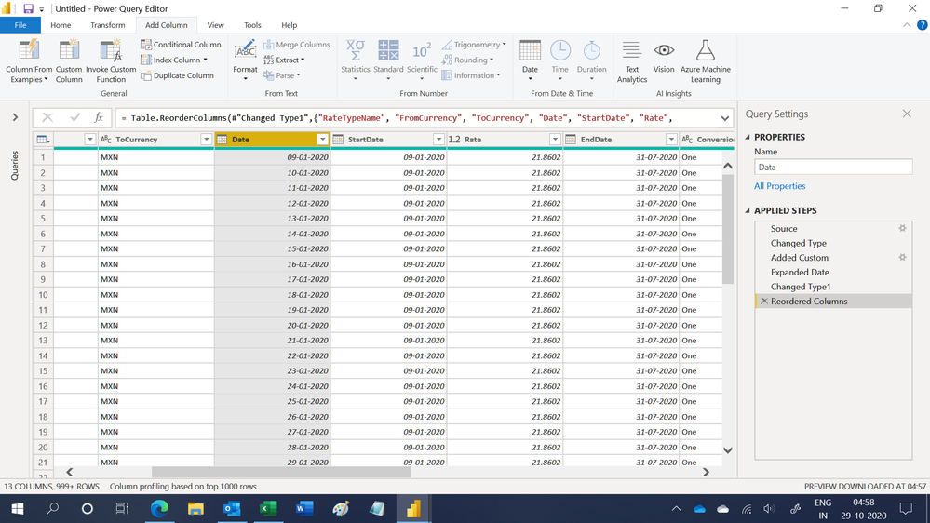
Task: Open the Duration column tool
Action: (x=591, y=60)
